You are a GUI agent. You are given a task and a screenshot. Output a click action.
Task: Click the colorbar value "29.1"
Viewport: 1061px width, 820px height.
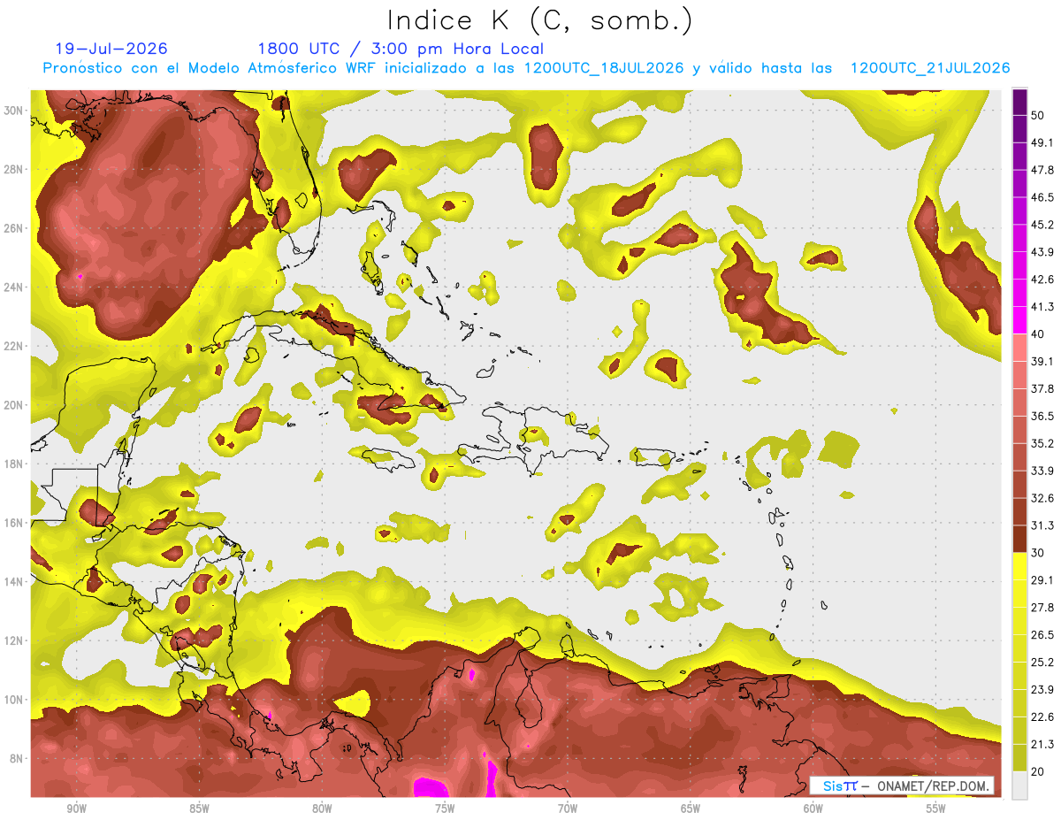pyautogui.click(x=1043, y=580)
